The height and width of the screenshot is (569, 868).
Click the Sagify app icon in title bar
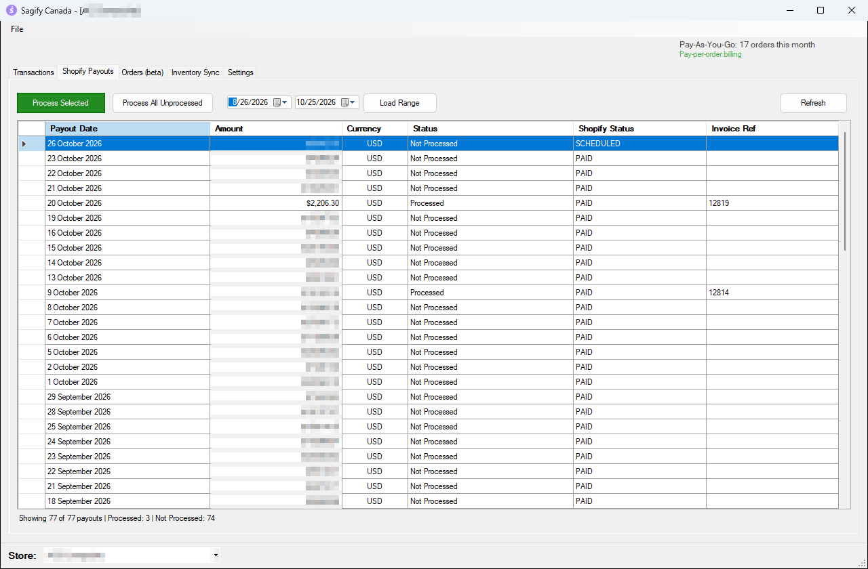[x=11, y=10]
